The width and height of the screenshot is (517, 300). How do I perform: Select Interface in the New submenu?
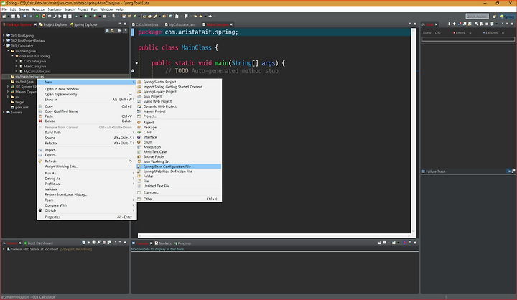point(179,137)
